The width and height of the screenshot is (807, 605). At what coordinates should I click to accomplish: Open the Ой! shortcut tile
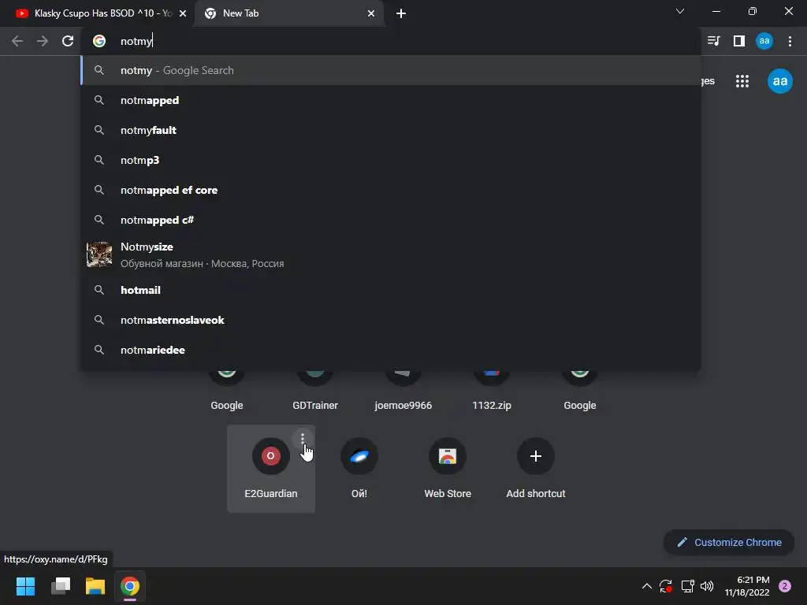click(x=359, y=468)
